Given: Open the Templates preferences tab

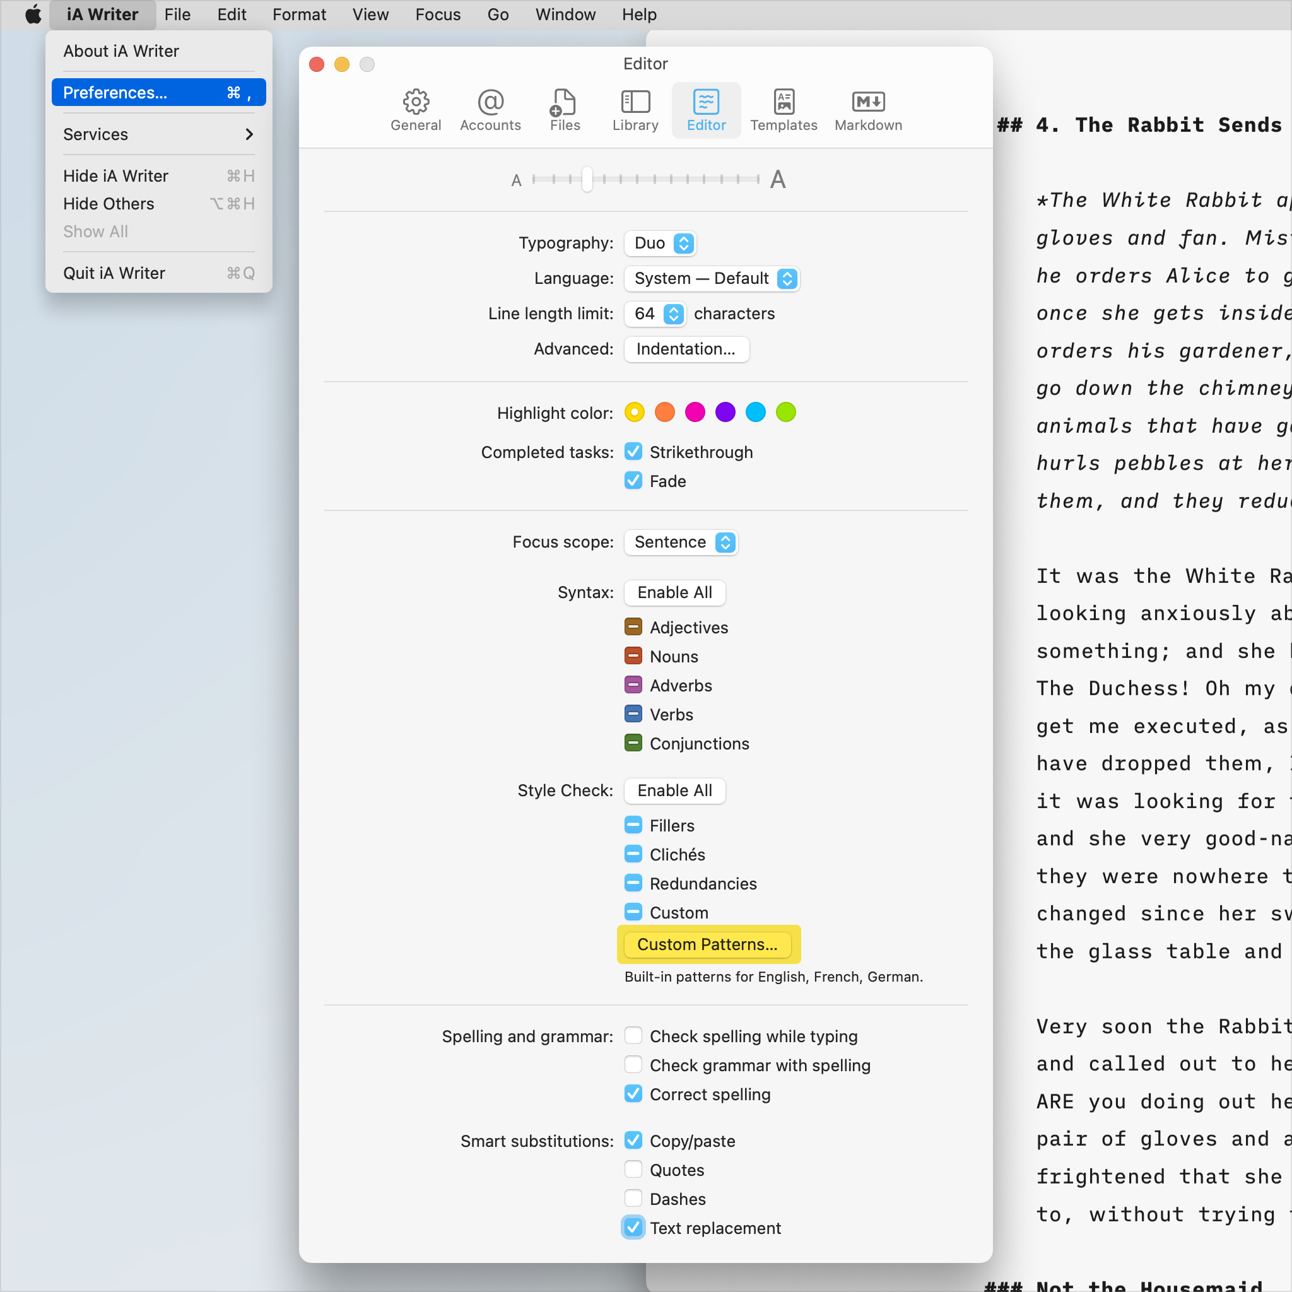Looking at the screenshot, I should pos(783,110).
